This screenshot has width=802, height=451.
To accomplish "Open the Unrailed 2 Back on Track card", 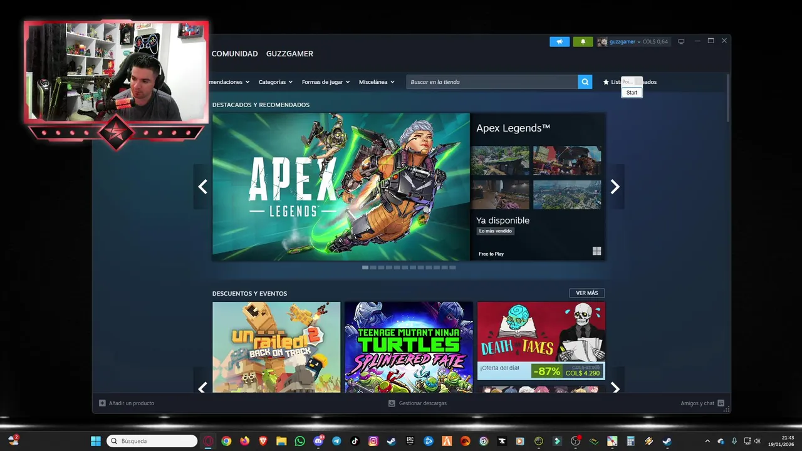I will (276, 347).
